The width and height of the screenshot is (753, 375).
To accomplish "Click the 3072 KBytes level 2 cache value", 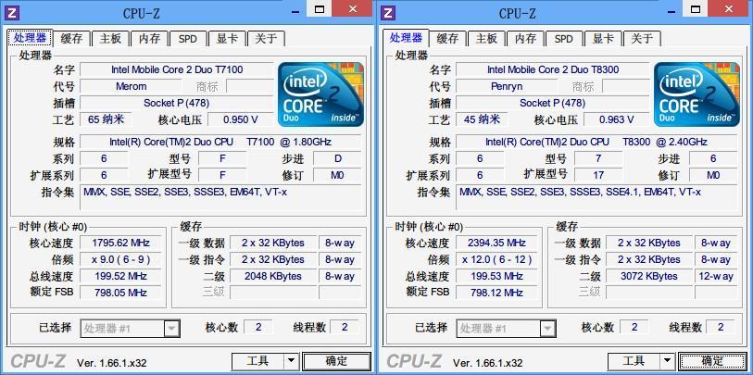I will coord(648,276).
